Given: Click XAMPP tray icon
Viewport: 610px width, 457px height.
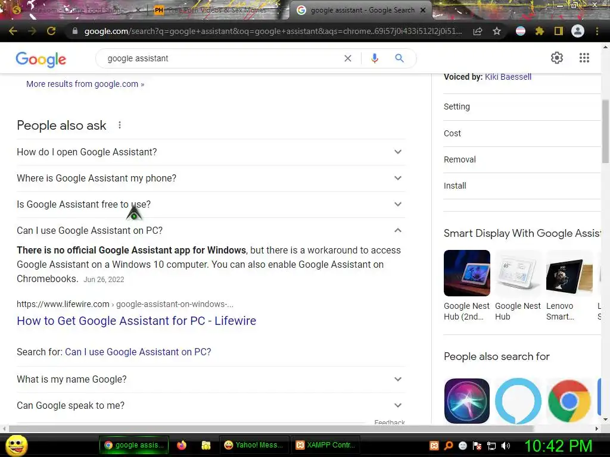Looking at the screenshot, I should tap(434, 446).
